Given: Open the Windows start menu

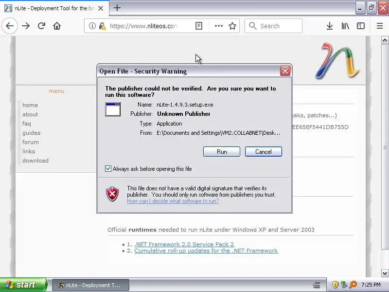Looking at the screenshot, I should coord(23,285).
